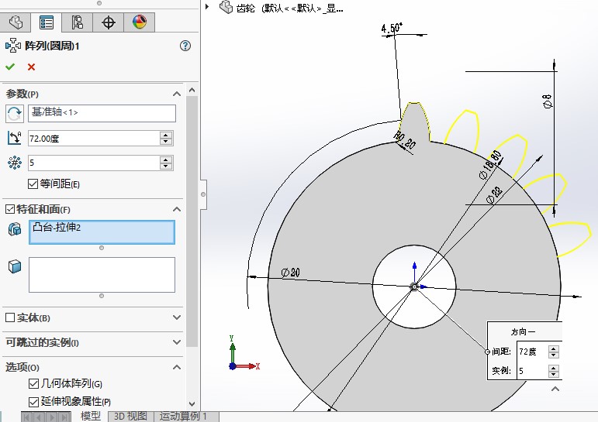Viewport: 598px width, 422px height.
Task: Open the FeatureManager design tree tab
Action: click(16, 22)
